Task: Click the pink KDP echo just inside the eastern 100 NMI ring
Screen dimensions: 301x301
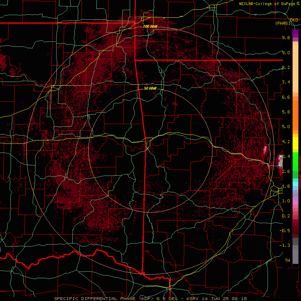Action: 265,150
